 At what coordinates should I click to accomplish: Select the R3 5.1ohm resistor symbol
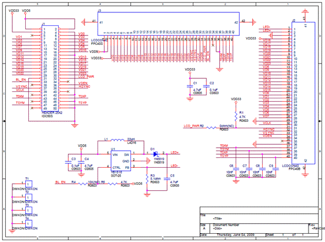[x=147, y=179]
